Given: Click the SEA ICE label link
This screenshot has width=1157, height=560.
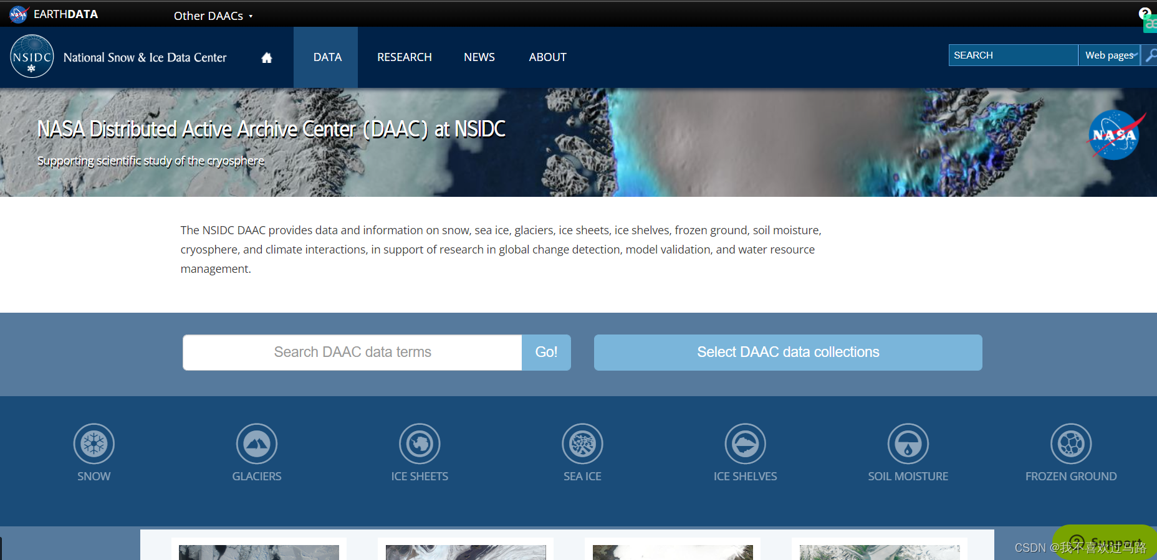Looking at the screenshot, I should point(582,477).
